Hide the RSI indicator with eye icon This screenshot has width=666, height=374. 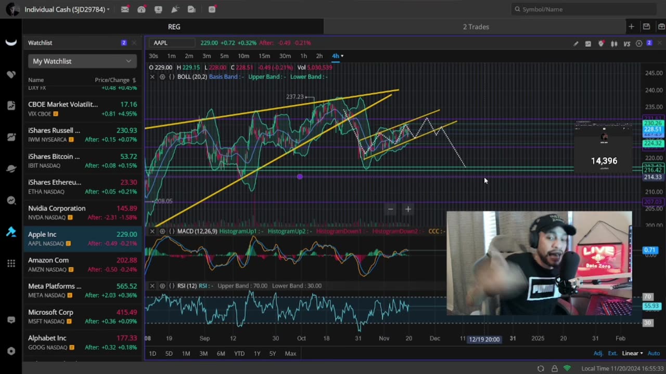point(162,286)
